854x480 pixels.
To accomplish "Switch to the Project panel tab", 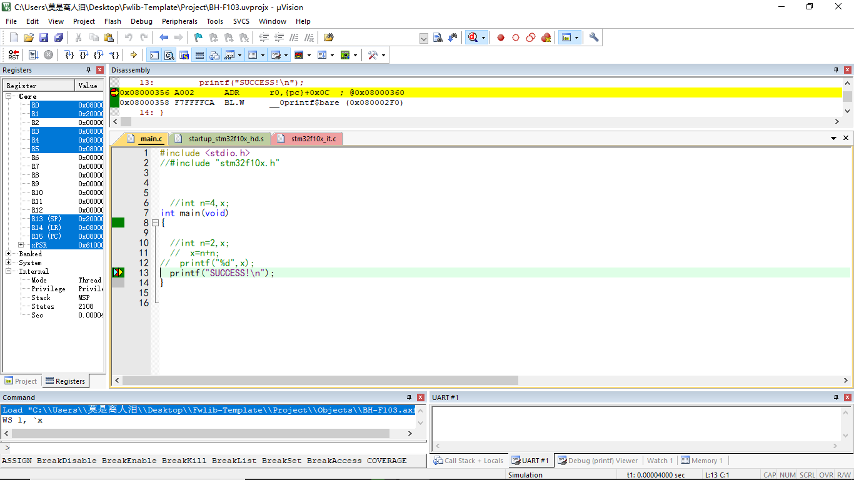I will (21, 381).
